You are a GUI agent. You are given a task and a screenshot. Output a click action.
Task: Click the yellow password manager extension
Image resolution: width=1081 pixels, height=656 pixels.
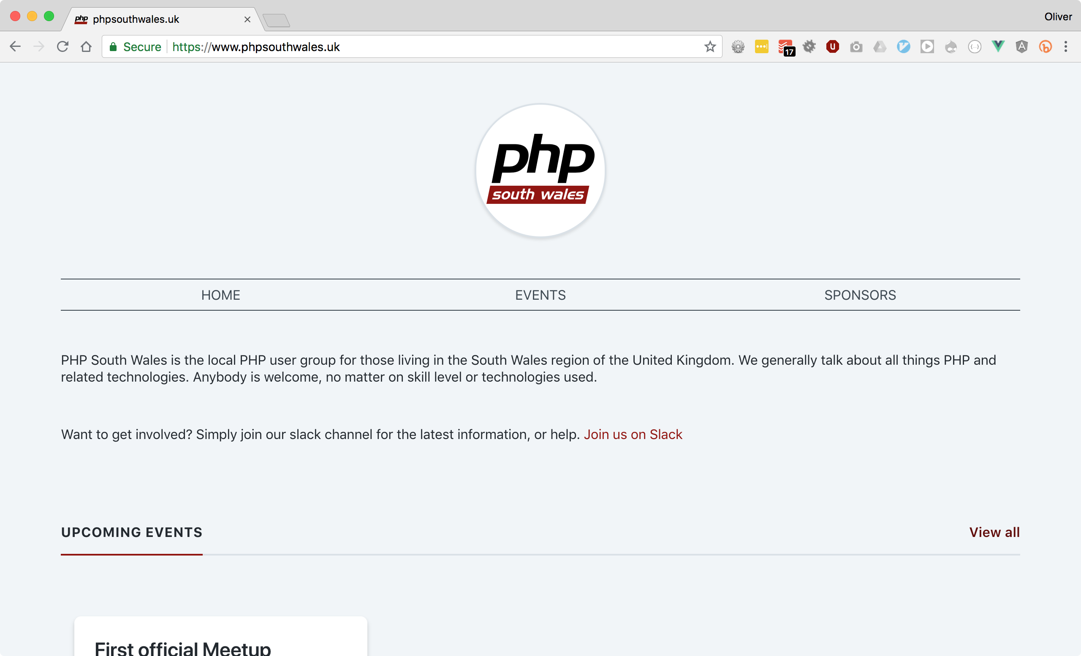762,46
